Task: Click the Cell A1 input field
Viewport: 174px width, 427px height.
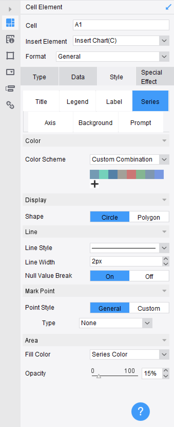Action: pos(121,25)
